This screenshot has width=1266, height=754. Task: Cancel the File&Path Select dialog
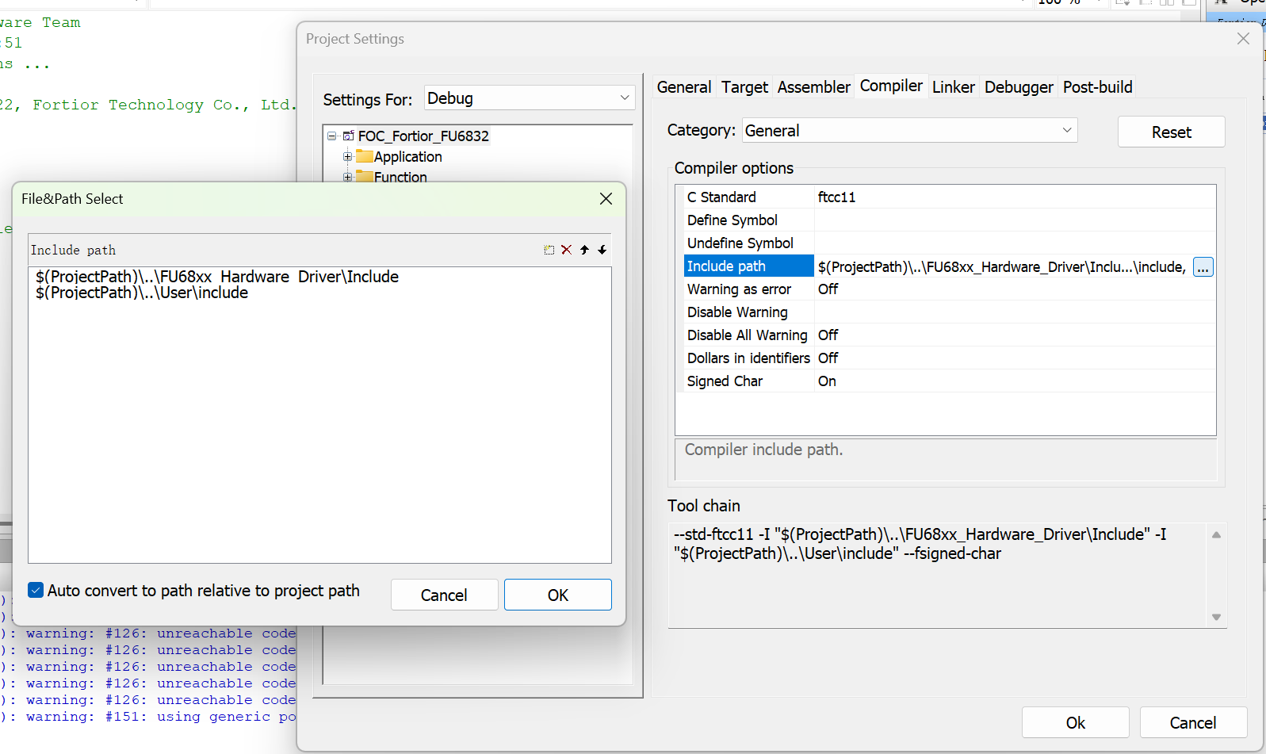pos(444,595)
